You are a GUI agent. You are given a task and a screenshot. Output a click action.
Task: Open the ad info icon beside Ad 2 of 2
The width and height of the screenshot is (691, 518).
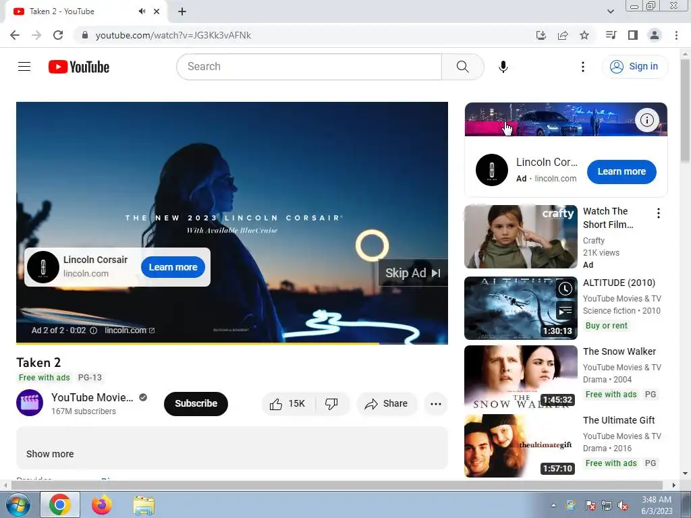click(x=93, y=330)
